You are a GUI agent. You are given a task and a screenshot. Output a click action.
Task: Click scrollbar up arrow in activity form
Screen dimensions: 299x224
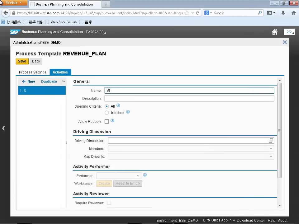tap(280, 80)
